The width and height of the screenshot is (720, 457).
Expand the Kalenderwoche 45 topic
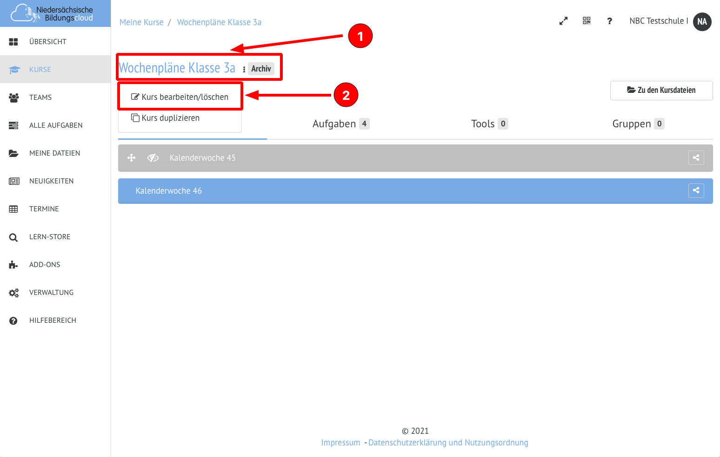(202, 158)
